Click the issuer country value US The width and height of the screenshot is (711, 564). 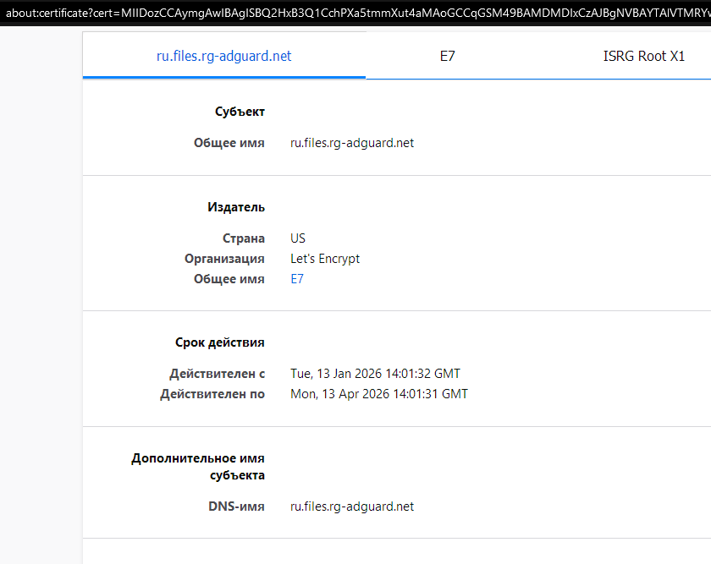pos(298,238)
